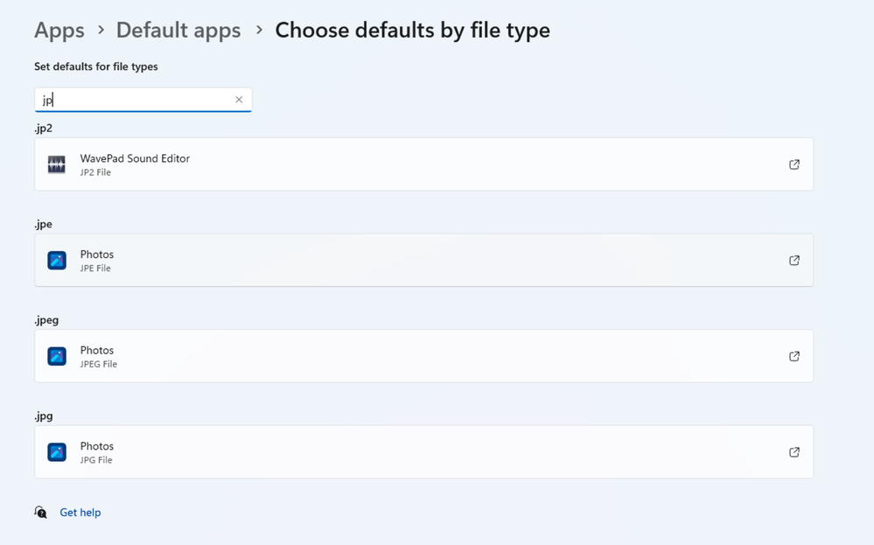
Task: Change default app for JP2 File
Action: pyautogui.click(x=423, y=164)
